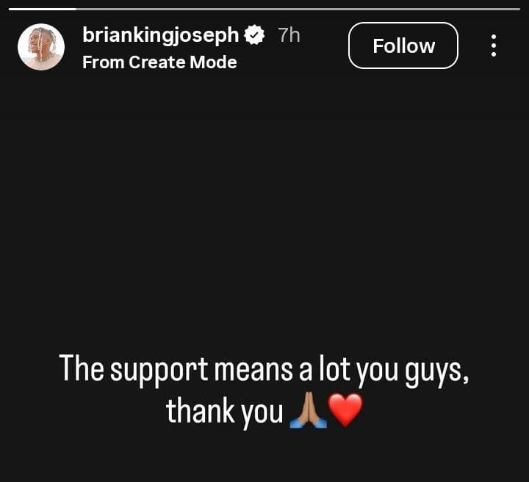Open the briankingjoseph profile picture

click(41, 47)
